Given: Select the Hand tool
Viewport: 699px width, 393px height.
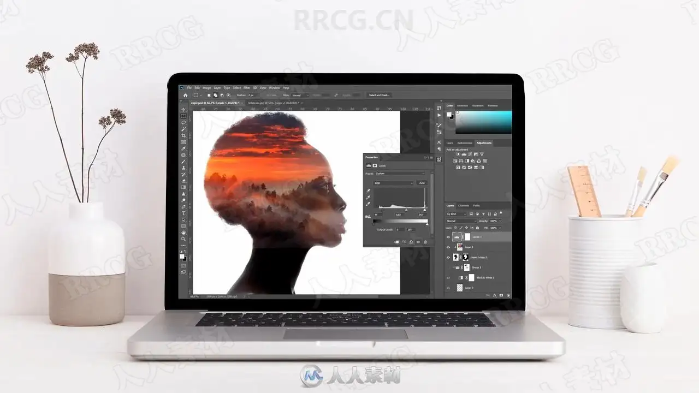Looking at the screenshot, I should pos(183,232).
